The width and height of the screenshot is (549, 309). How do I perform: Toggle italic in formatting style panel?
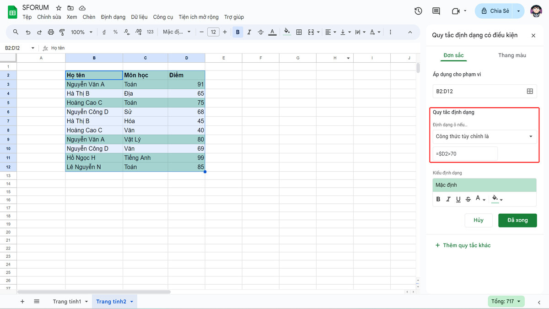coord(448,199)
